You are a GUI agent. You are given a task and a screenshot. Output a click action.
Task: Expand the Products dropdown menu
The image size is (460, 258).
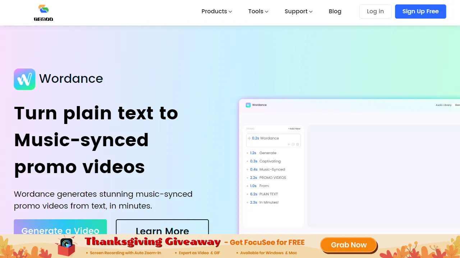tap(217, 11)
